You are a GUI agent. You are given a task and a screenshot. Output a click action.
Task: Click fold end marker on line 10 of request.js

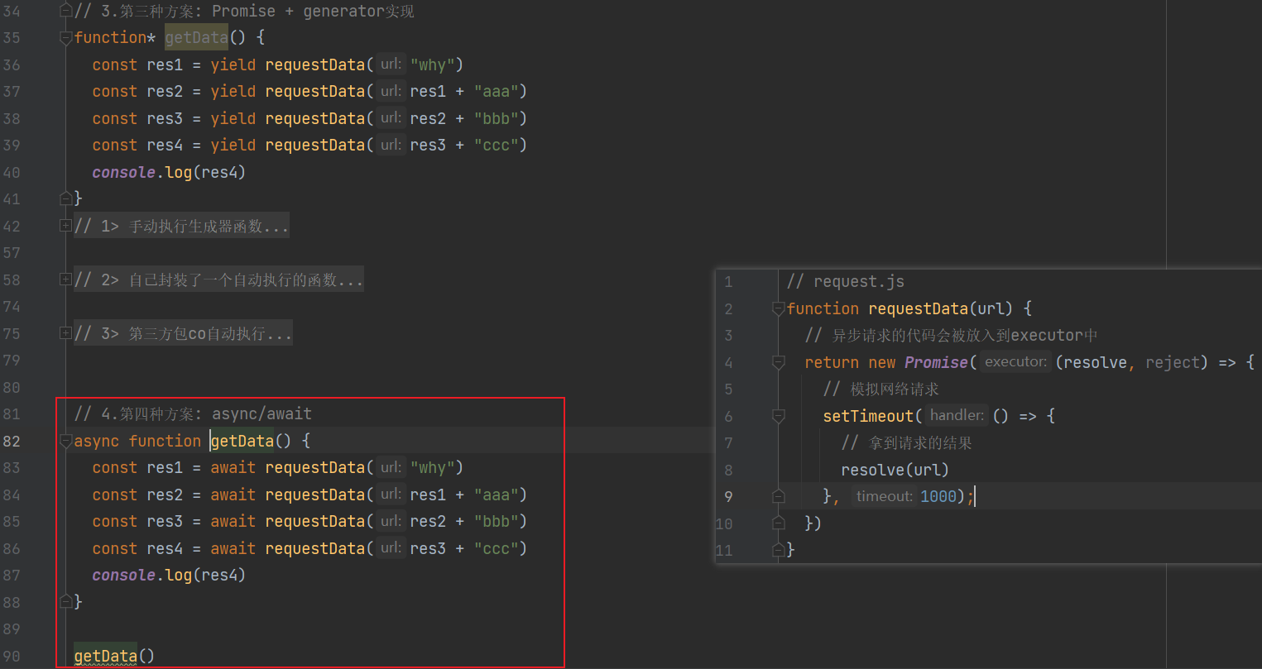[x=778, y=523]
